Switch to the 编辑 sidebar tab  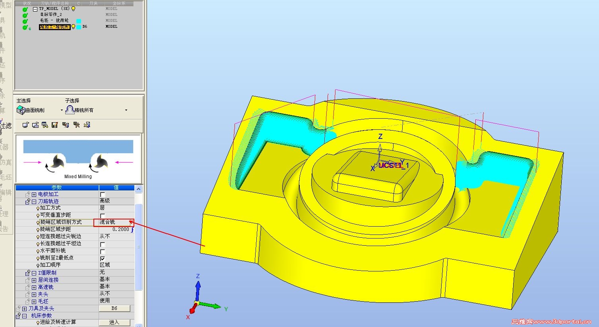click(x=6, y=192)
